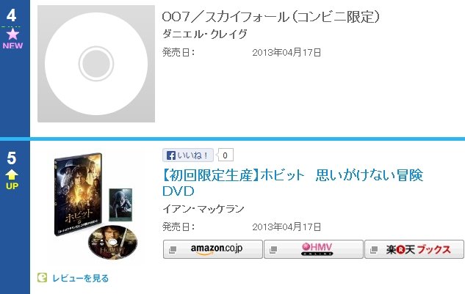
Task: Click the Hobbit DVD cover thumbnail
Action: [94, 205]
